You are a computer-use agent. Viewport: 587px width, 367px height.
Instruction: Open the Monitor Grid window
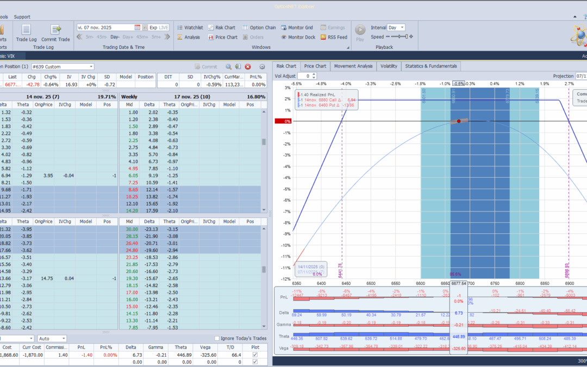point(297,27)
